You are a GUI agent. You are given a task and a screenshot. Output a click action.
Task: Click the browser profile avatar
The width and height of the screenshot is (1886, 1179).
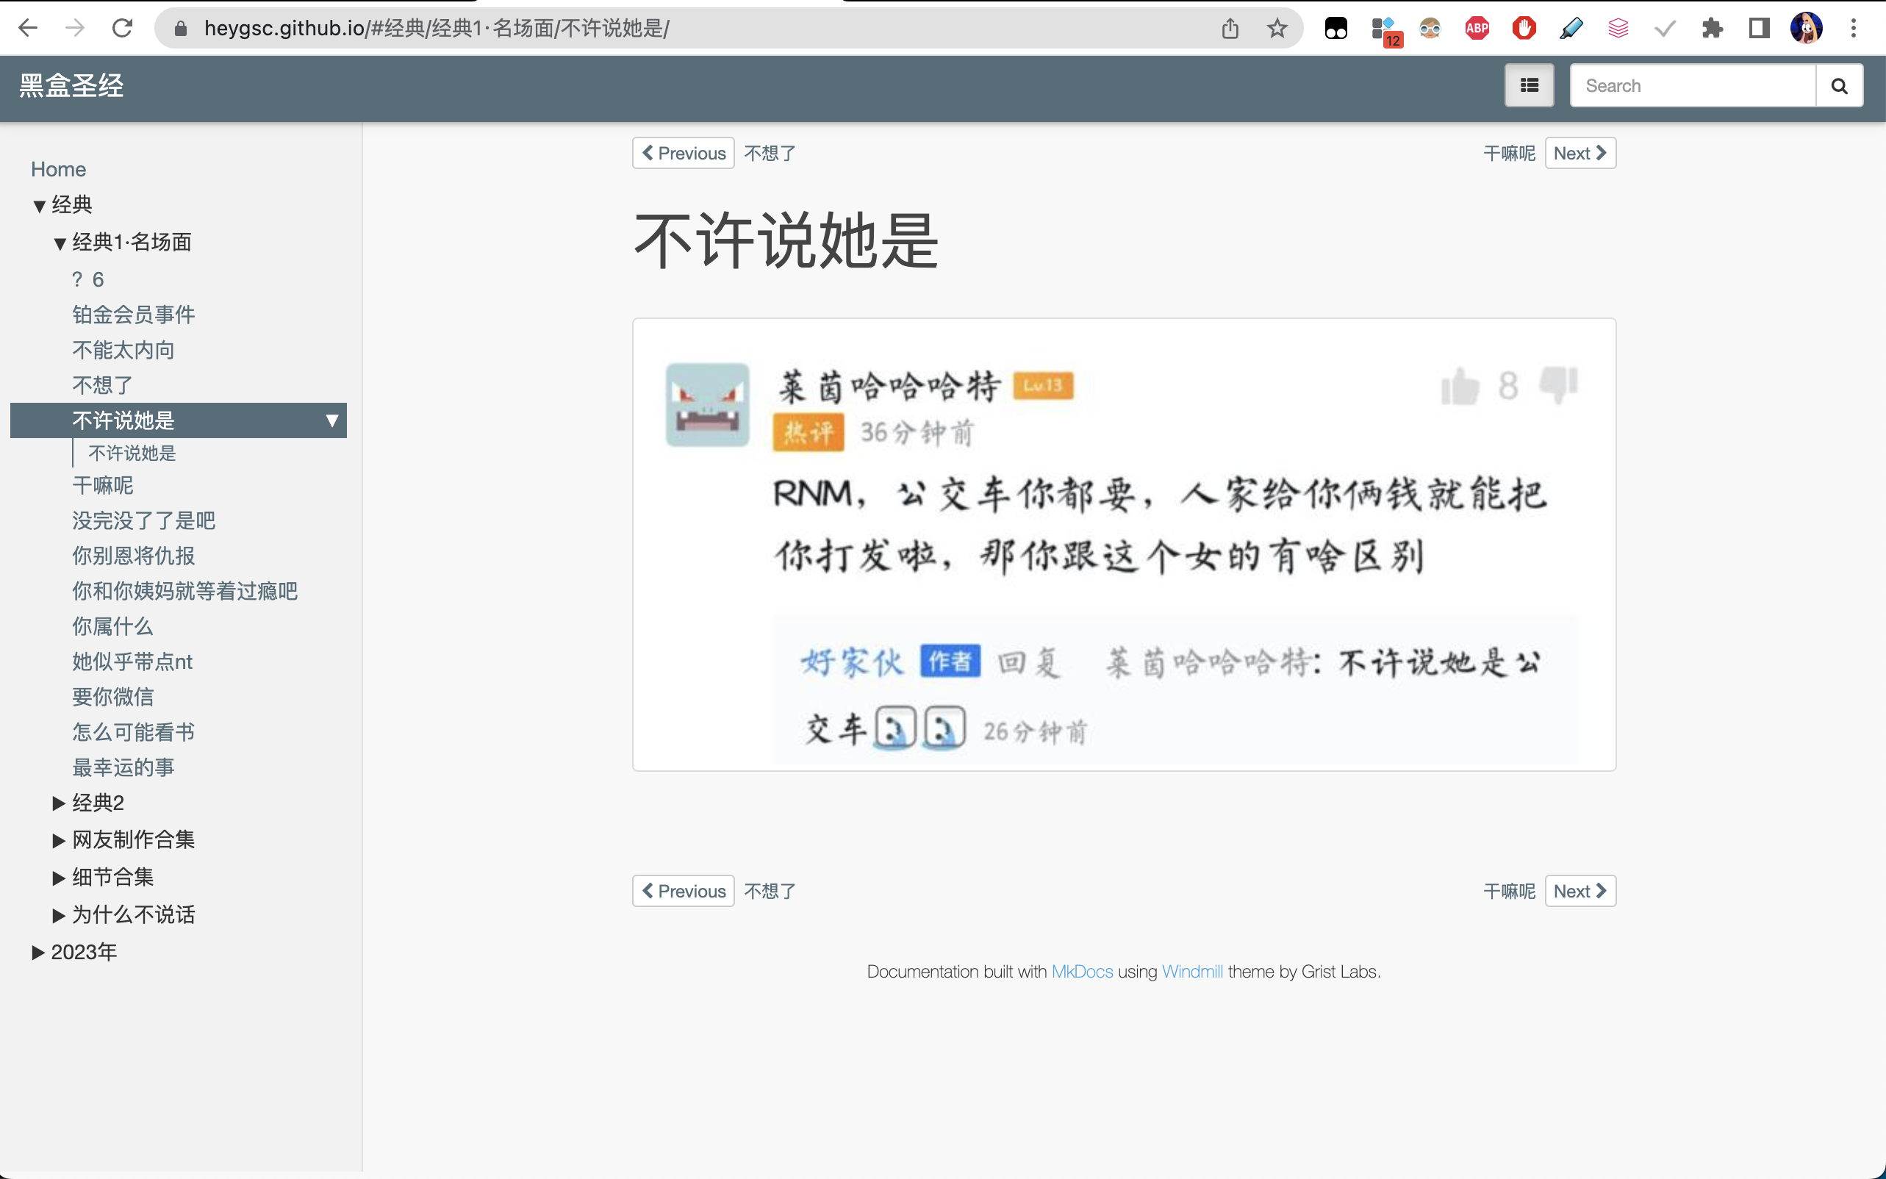(x=1807, y=28)
